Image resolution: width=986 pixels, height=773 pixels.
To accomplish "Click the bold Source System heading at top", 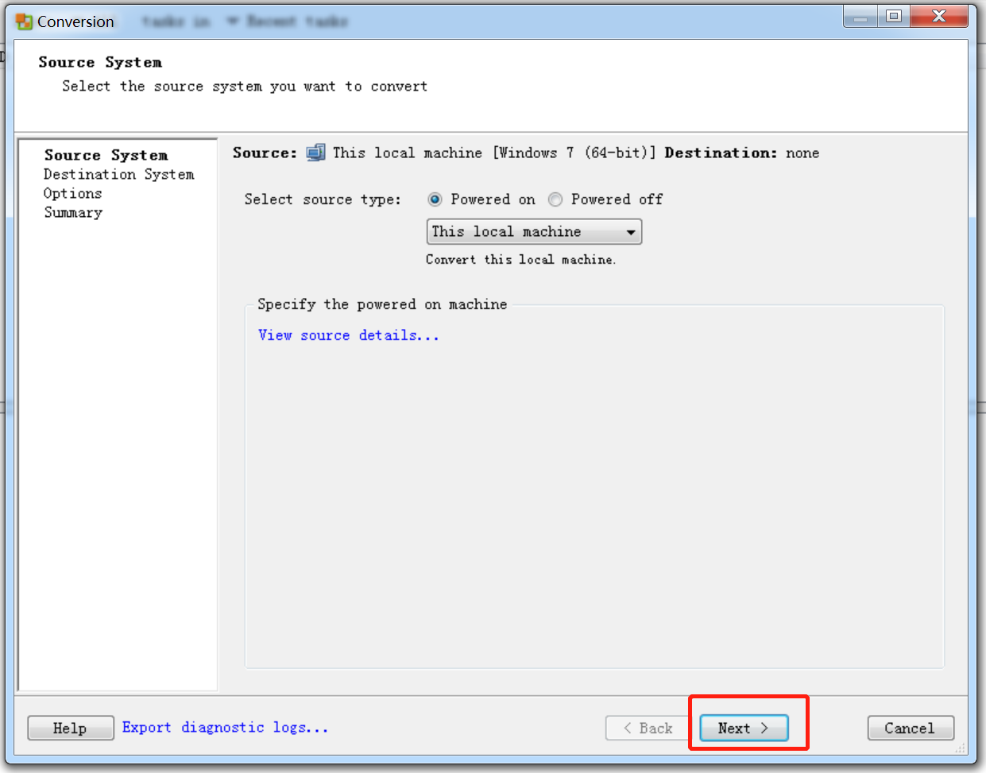I will pyautogui.click(x=100, y=62).
